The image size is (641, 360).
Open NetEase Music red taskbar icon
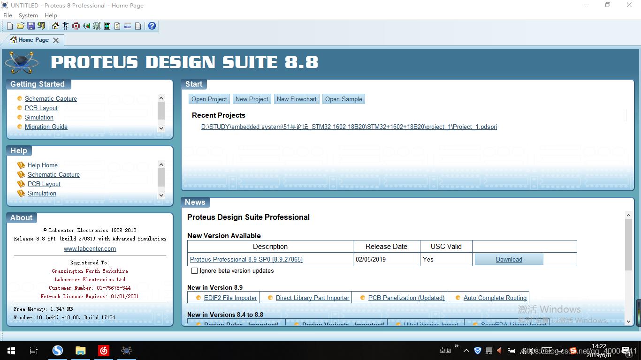pyautogui.click(x=104, y=351)
